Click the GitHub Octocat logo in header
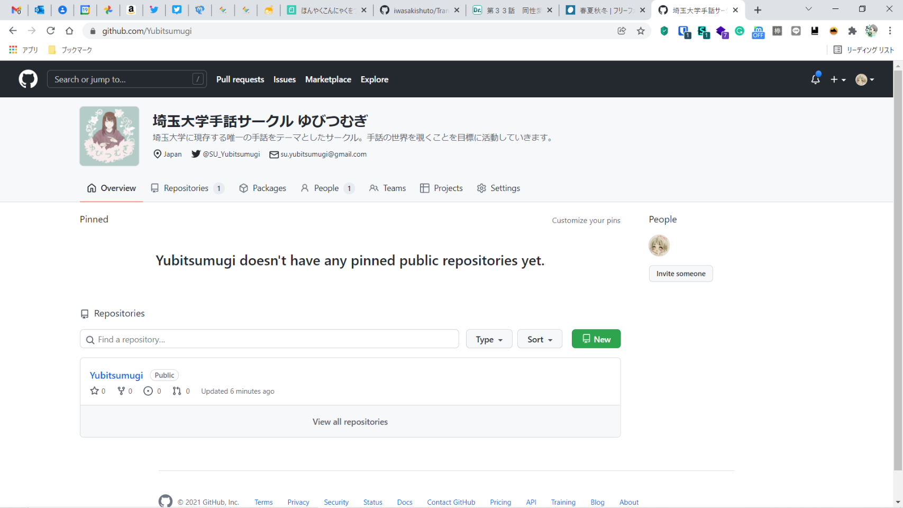 (x=28, y=79)
